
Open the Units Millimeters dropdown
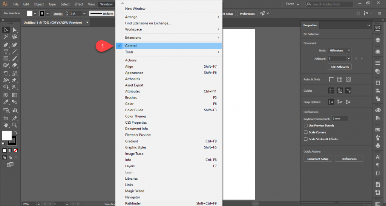click(x=340, y=50)
